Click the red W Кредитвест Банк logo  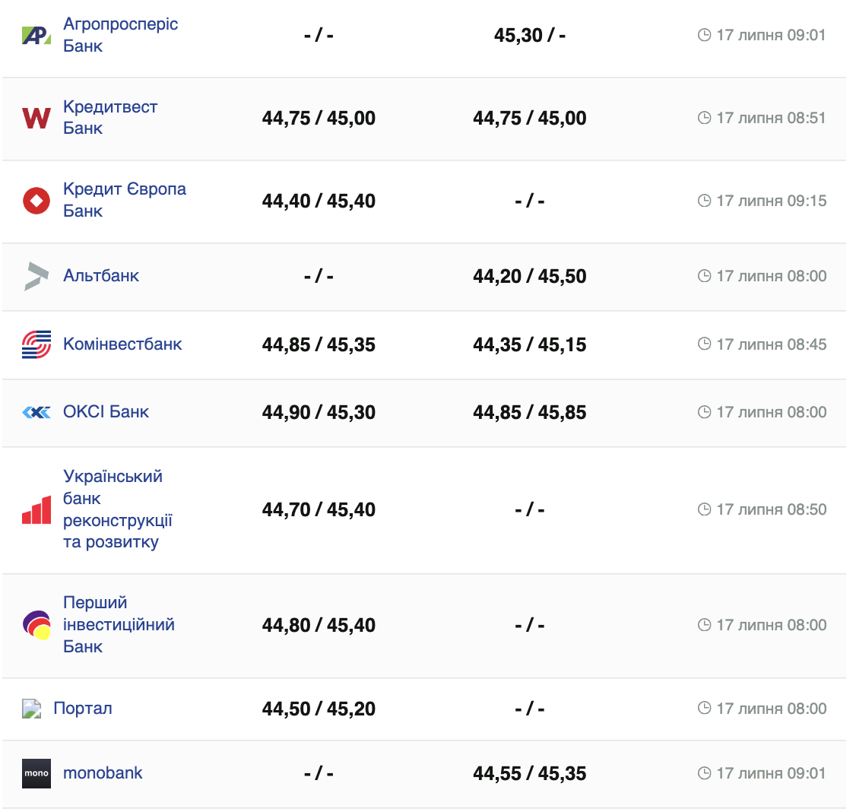[36, 118]
